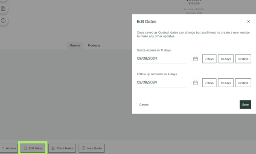
Task: Click the struck-through $150.00 price
Action: (194, 3)
